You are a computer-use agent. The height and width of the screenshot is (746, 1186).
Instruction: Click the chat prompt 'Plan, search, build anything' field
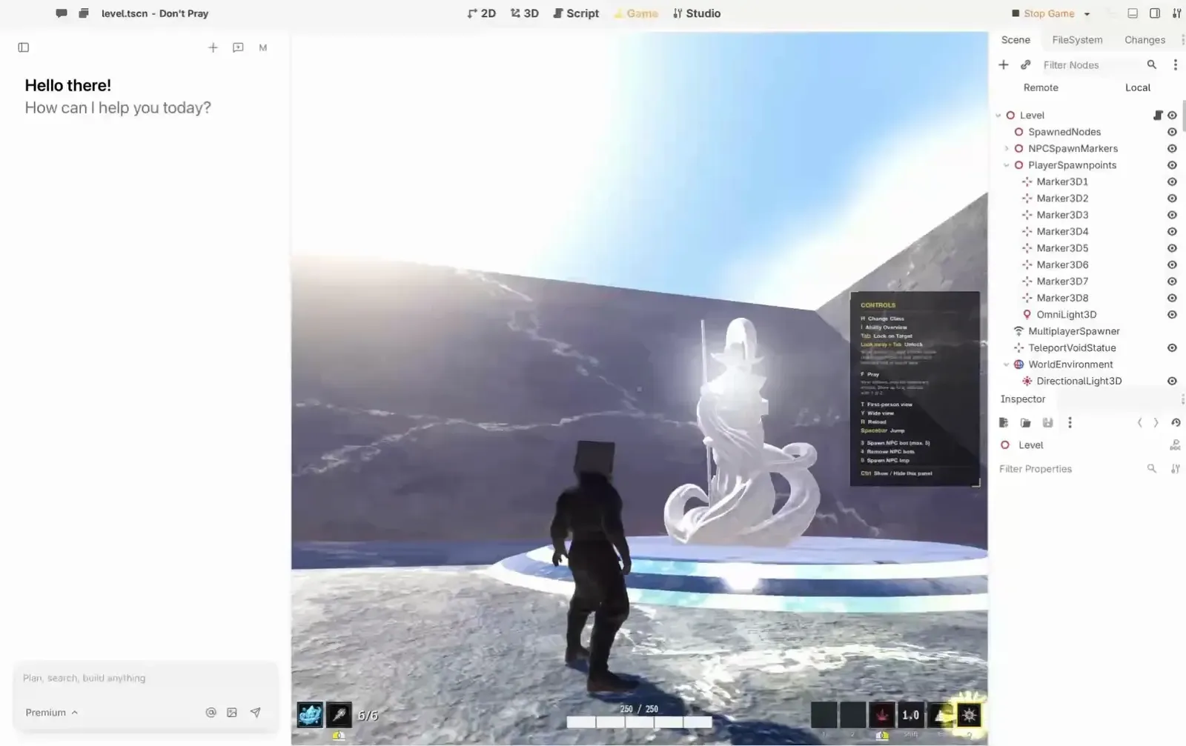click(145, 678)
